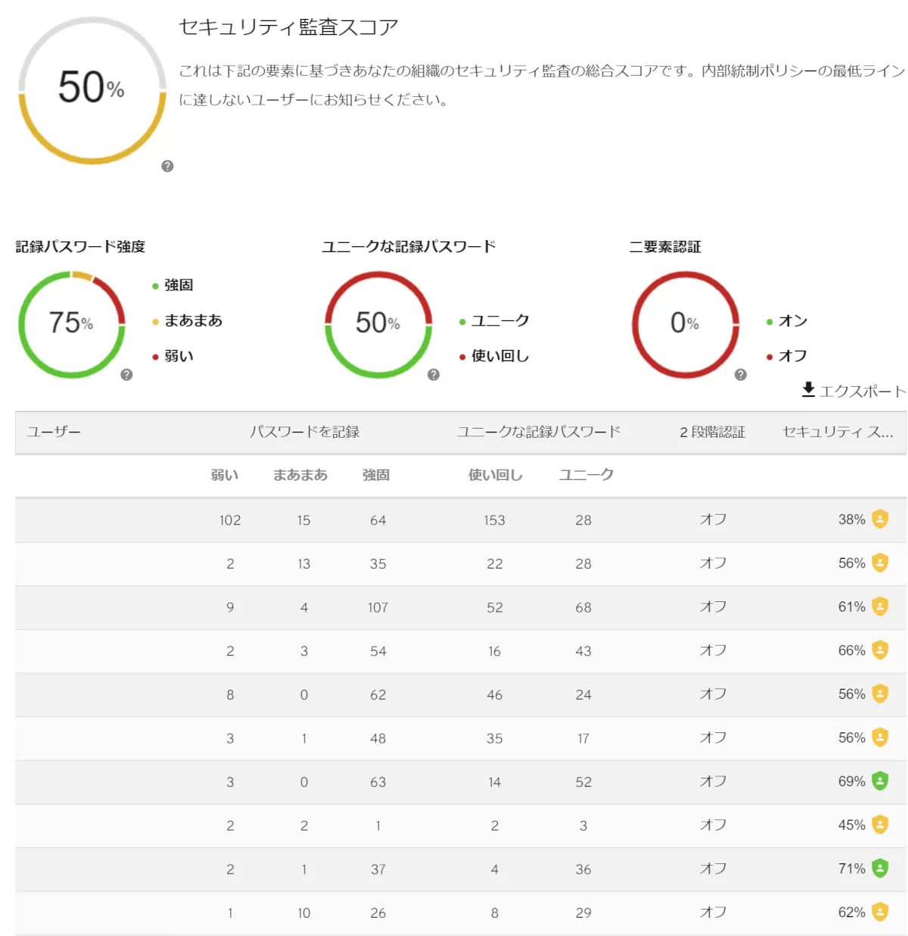Open help for ユニークな記録パスワード chart
The image size is (908, 936).
434,375
